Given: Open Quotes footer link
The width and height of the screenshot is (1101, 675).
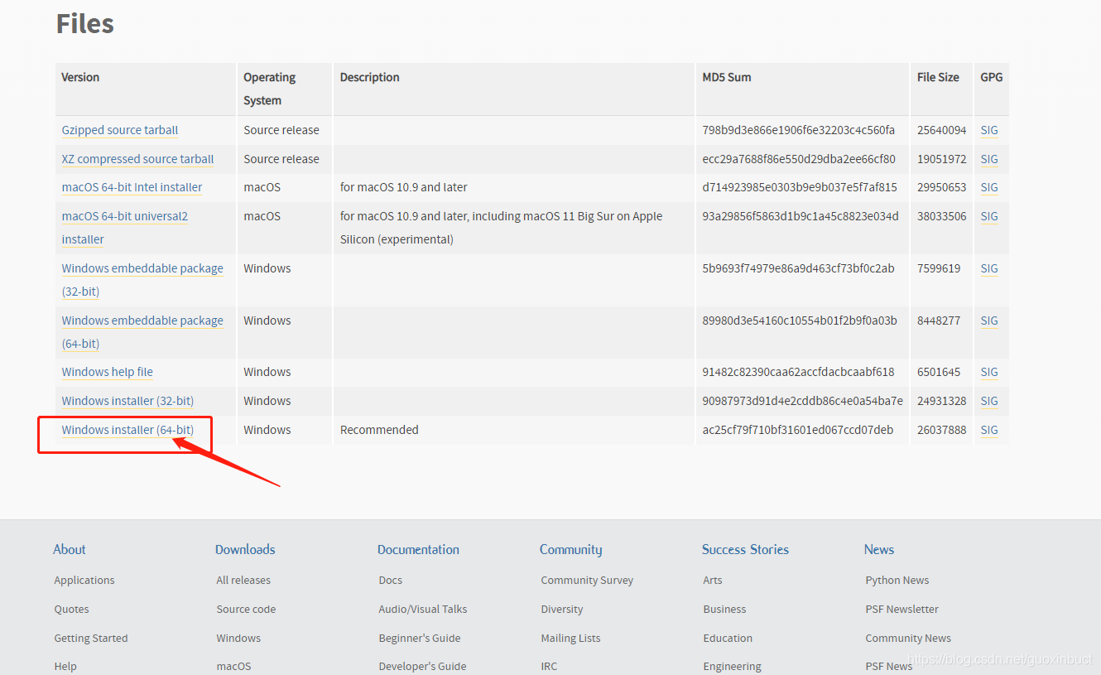Looking at the screenshot, I should tap(71, 609).
